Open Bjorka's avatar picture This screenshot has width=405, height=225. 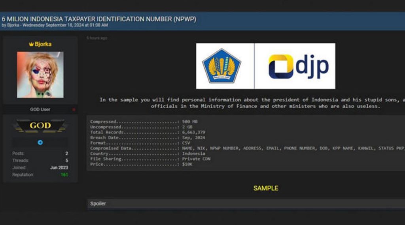tap(40, 75)
